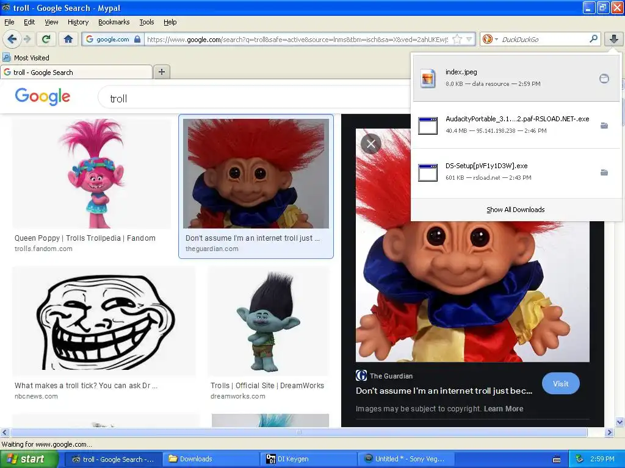Click the Google logo
The height and width of the screenshot is (468, 625).
pyautogui.click(x=42, y=97)
